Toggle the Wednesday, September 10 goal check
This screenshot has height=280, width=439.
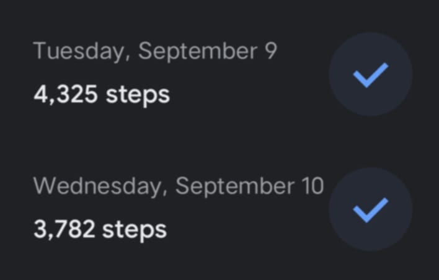tap(370, 209)
